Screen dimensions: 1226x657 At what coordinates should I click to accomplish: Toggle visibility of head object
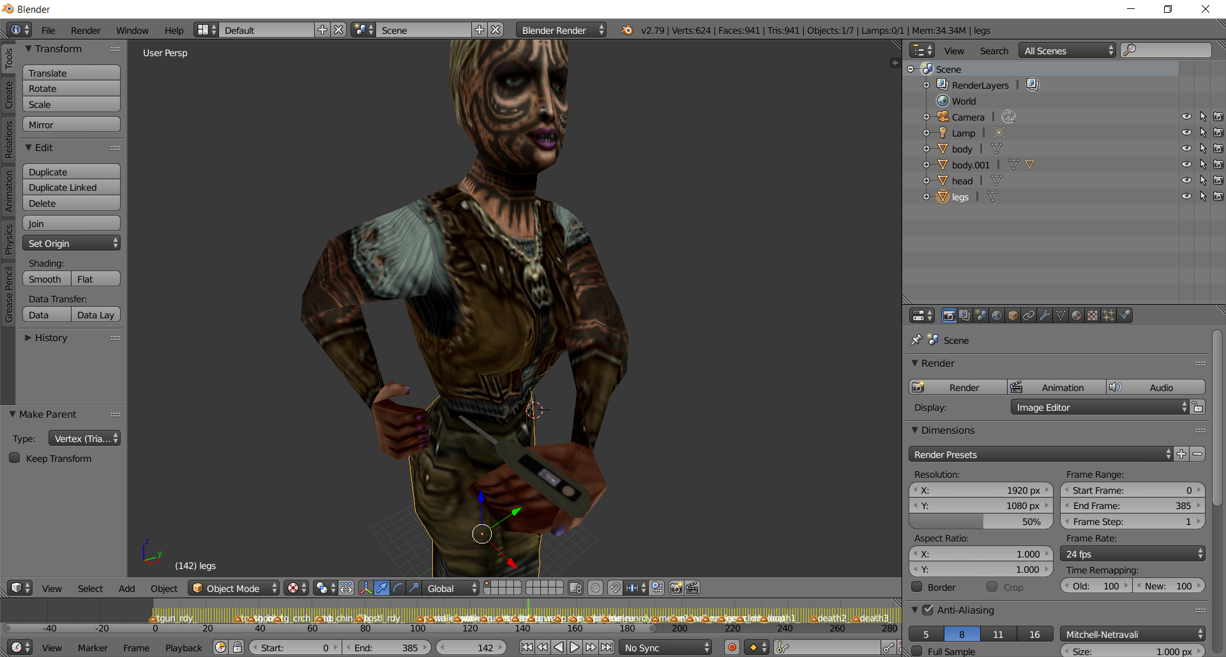[x=1186, y=181]
